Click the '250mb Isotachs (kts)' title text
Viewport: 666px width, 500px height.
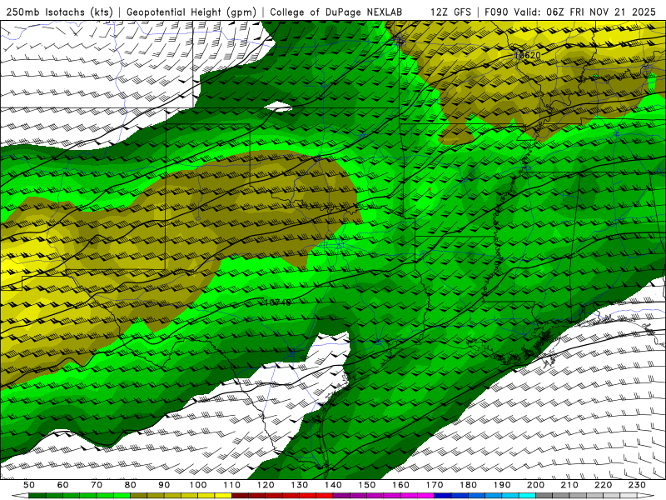coord(59,12)
